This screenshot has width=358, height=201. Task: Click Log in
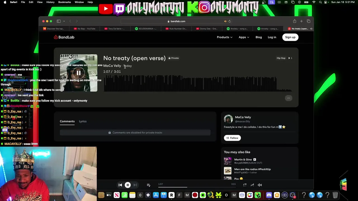272,37
